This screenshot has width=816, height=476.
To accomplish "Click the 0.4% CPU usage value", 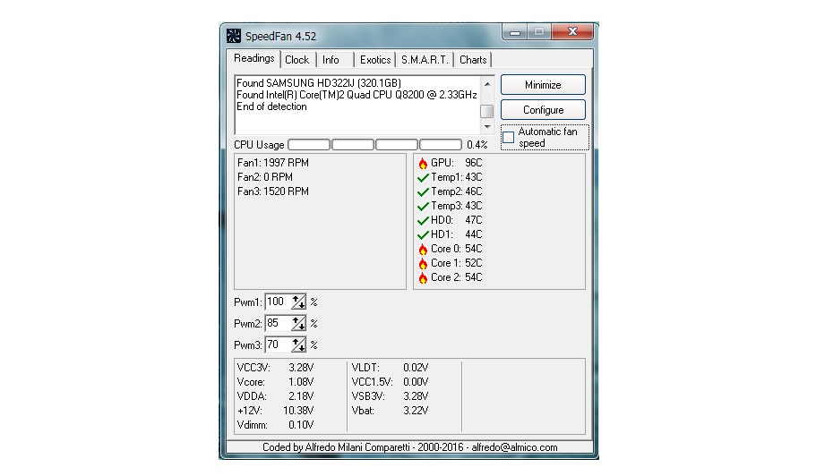I will click(477, 145).
